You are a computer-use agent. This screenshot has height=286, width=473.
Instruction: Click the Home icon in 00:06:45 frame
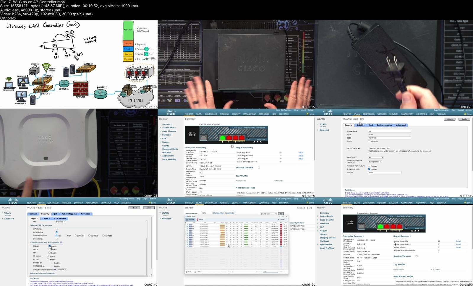click(465, 114)
